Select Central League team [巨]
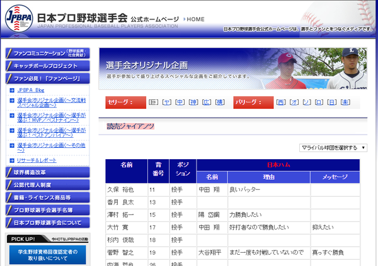Screen dimensions: 378x266 click(x=153, y=103)
